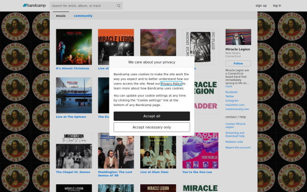Switch to the music tab

point(61,16)
